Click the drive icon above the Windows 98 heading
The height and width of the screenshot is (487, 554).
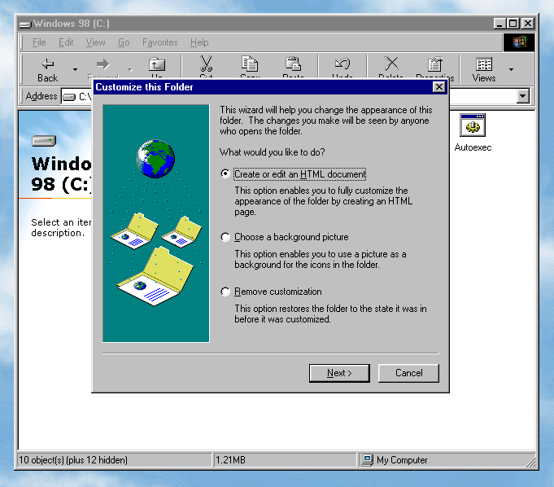coord(44,141)
